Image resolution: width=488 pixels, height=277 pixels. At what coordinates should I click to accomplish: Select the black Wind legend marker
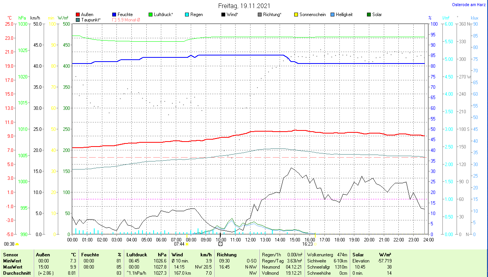click(223, 15)
